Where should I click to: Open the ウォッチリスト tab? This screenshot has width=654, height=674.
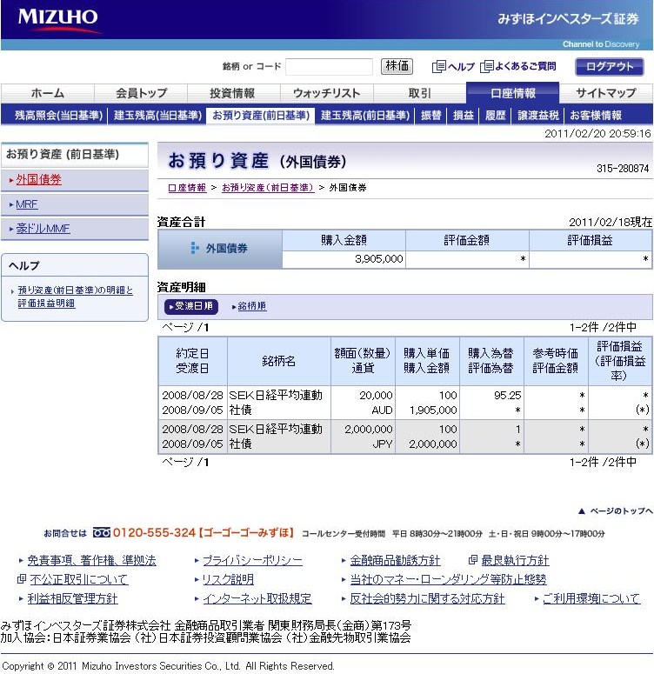click(326, 93)
